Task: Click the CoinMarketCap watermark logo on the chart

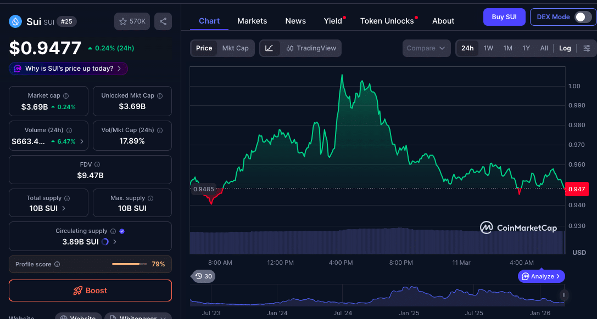Action: click(x=487, y=227)
